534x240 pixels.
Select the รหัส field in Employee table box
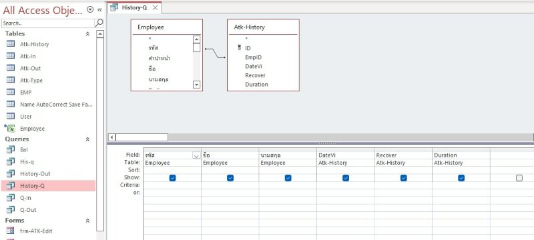click(154, 48)
